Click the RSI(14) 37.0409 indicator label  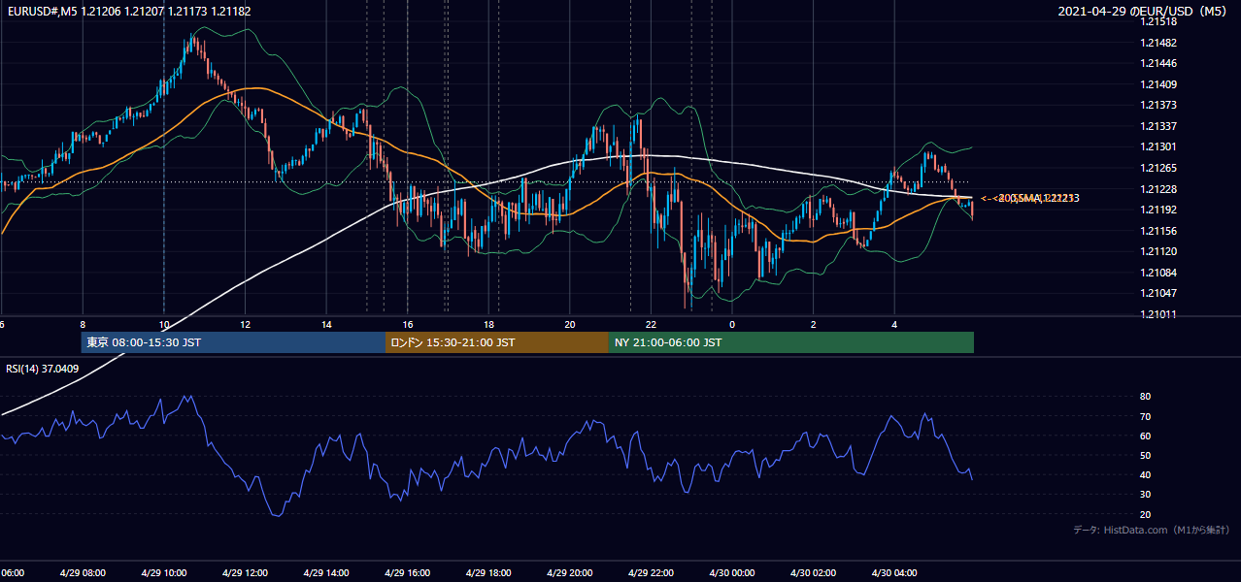[x=43, y=369]
